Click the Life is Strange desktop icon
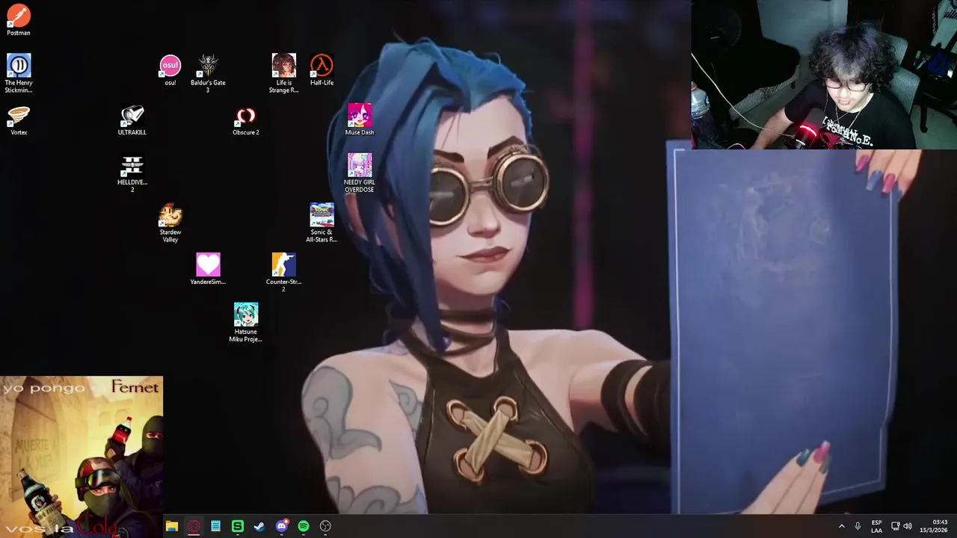Screen dimensions: 957x538 coord(283,73)
